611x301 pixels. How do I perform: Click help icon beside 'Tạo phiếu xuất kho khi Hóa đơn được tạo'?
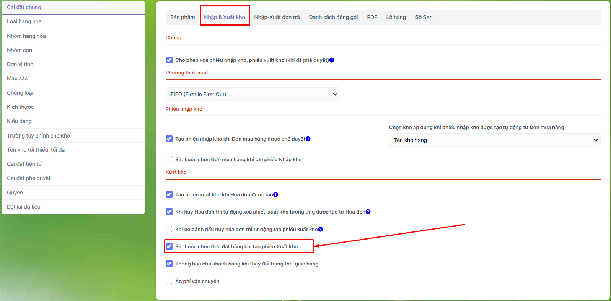pyautogui.click(x=276, y=194)
